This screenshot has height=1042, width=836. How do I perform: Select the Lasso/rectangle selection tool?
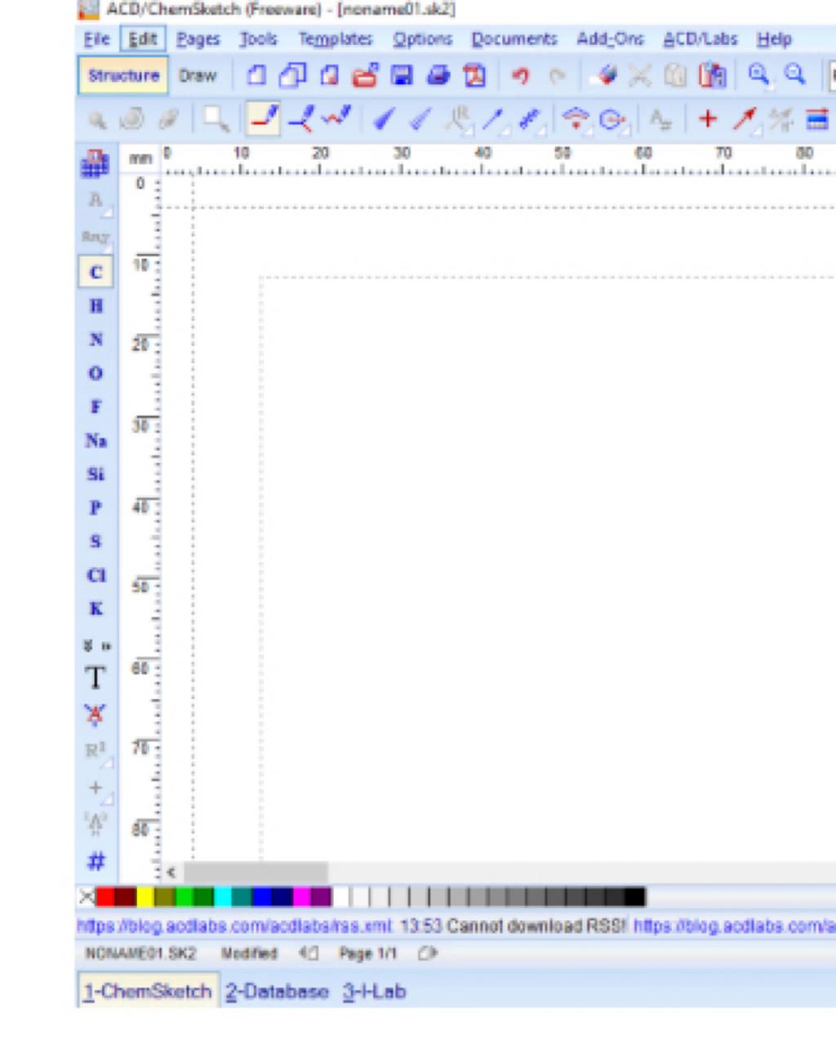tap(216, 120)
